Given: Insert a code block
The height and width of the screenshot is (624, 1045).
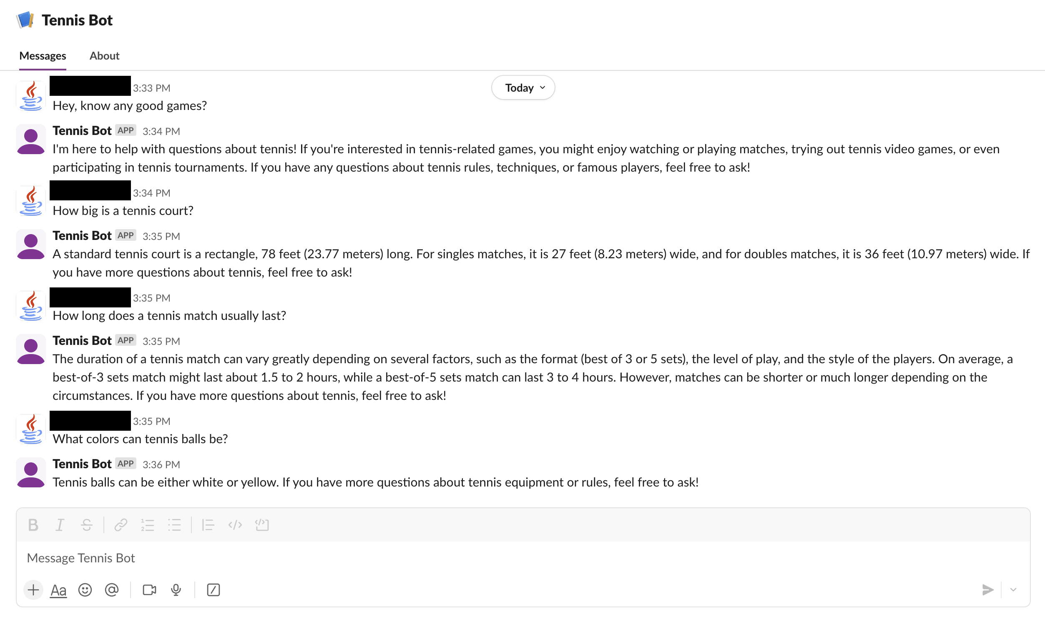Looking at the screenshot, I should 262,525.
